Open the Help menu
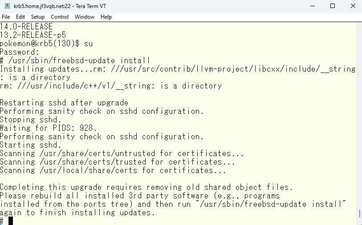 point(106,17)
